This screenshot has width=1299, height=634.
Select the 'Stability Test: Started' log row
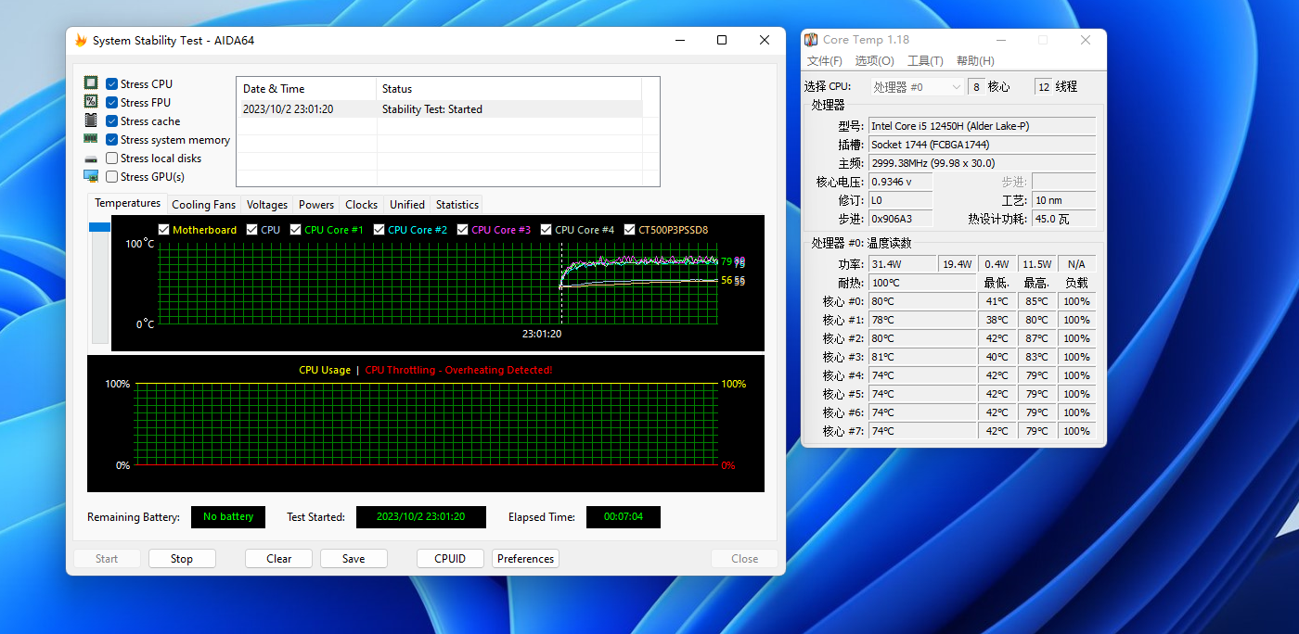[439, 109]
